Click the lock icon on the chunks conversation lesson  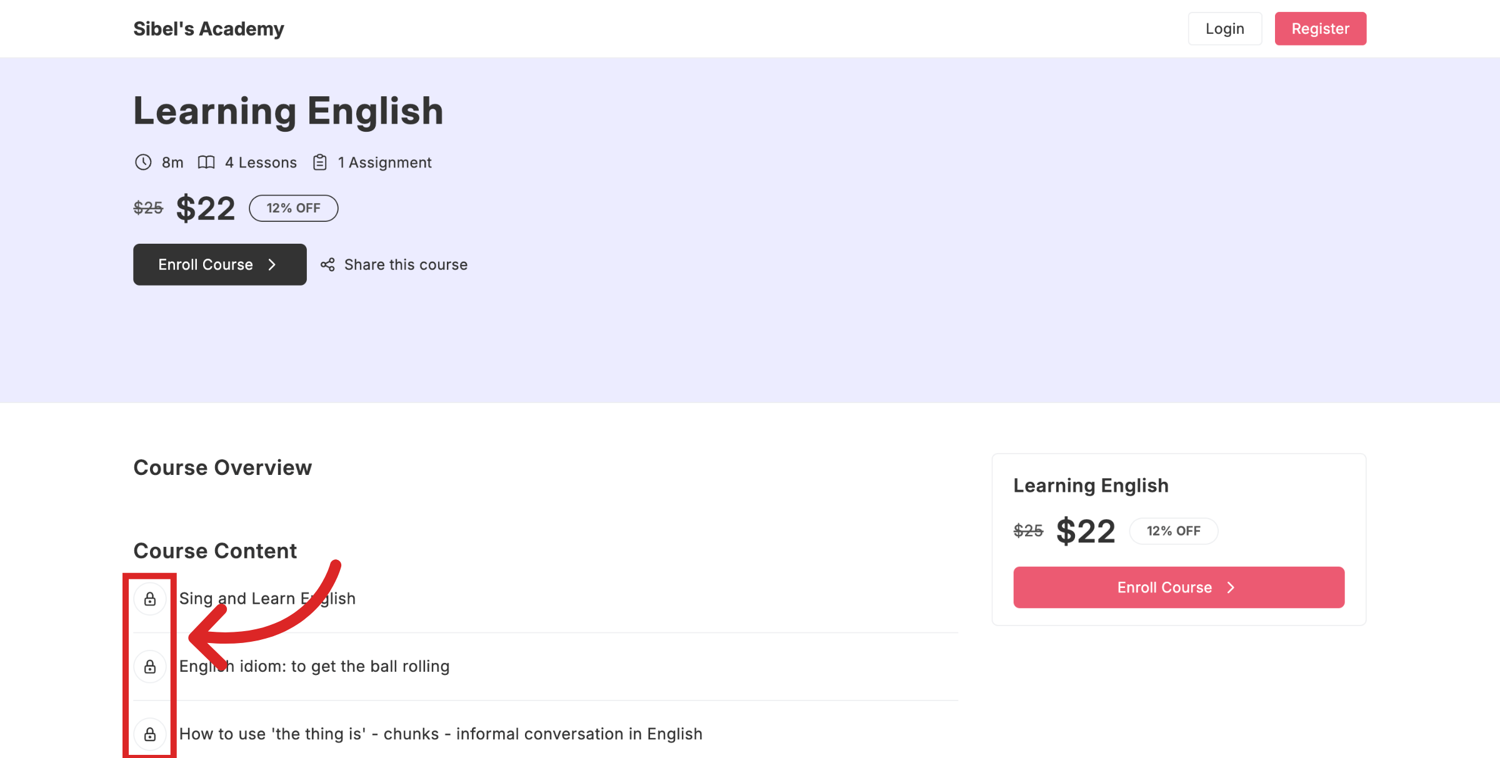click(x=150, y=734)
